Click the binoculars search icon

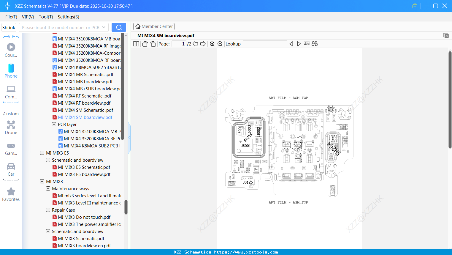[x=315, y=44]
